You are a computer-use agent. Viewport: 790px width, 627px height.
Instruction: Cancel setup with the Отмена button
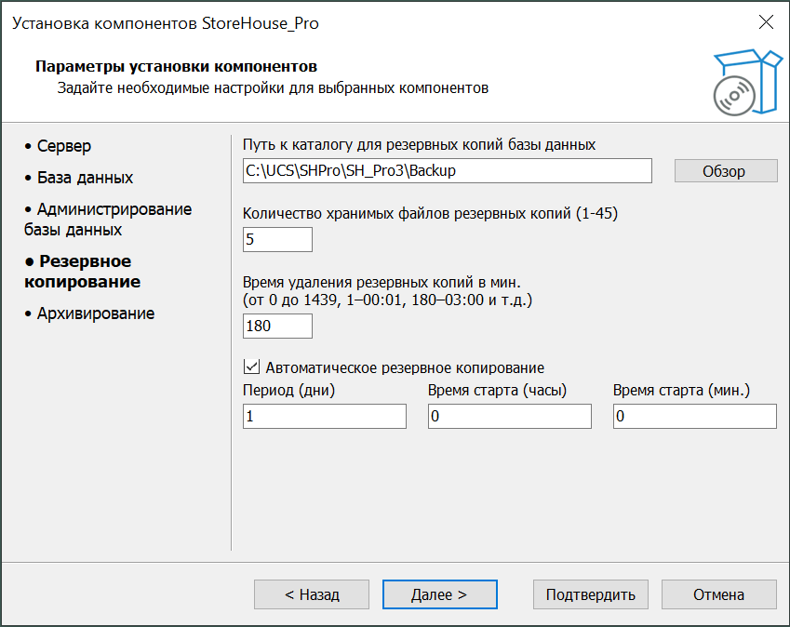[x=718, y=594]
